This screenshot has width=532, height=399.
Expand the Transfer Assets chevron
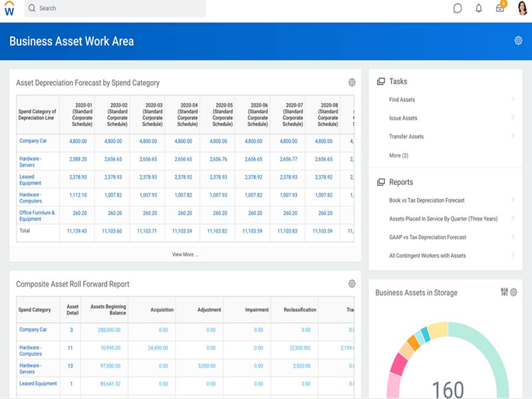512,136
